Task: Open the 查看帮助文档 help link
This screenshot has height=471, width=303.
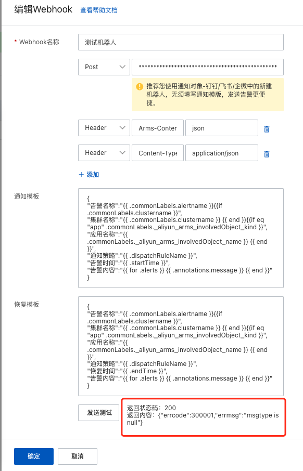Action: coord(99,10)
